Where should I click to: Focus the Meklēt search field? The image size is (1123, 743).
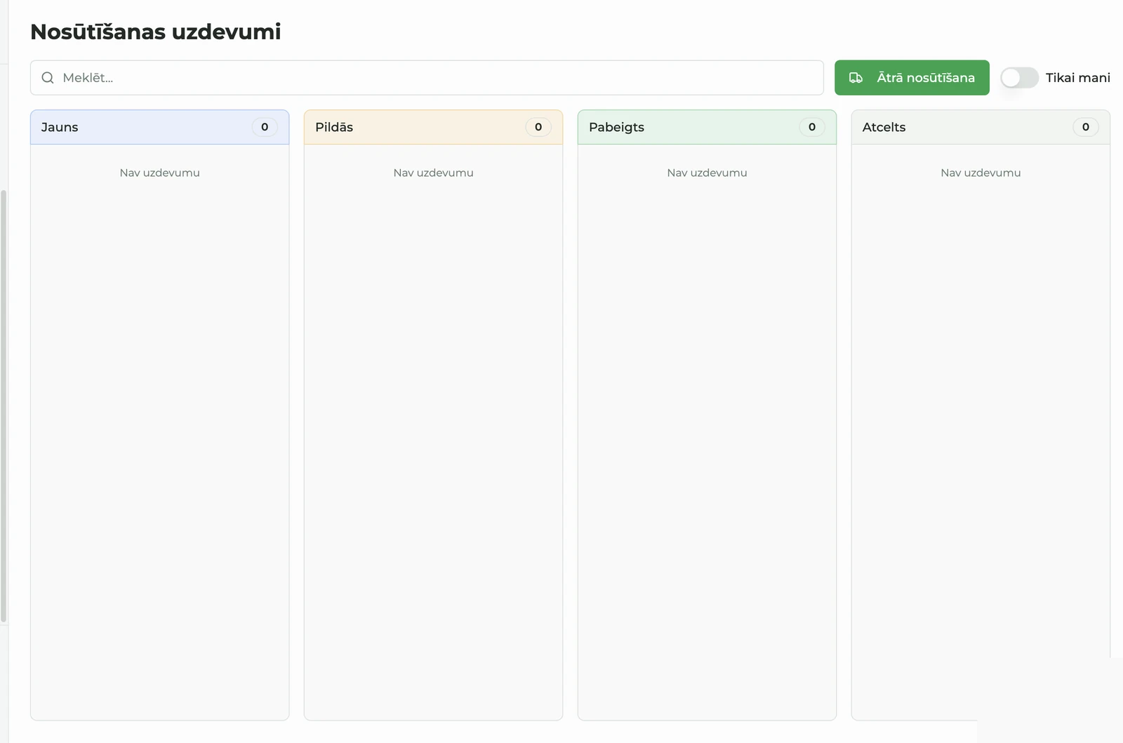[x=427, y=78]
